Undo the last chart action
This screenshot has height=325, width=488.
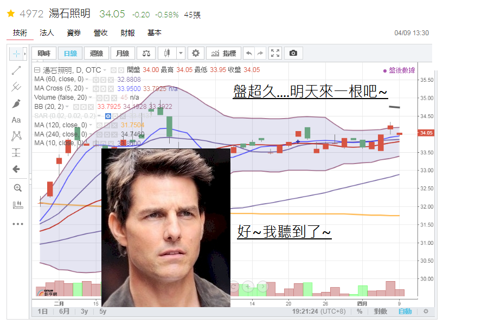coord(249,53)
